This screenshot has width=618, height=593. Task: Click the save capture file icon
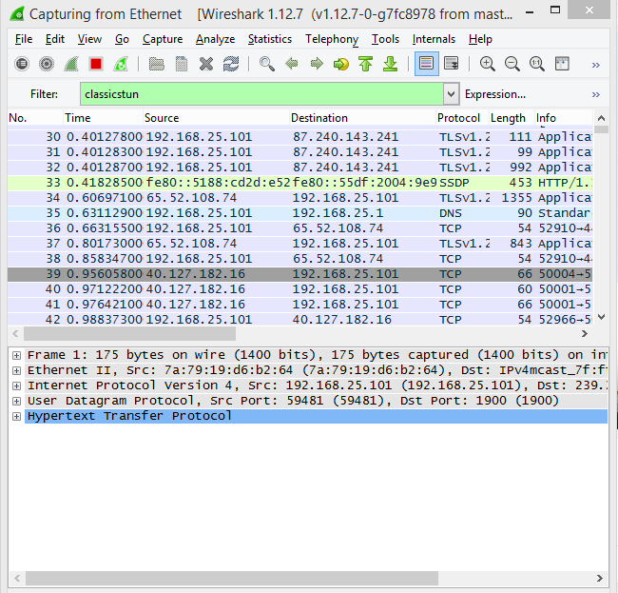click(182, 64)
